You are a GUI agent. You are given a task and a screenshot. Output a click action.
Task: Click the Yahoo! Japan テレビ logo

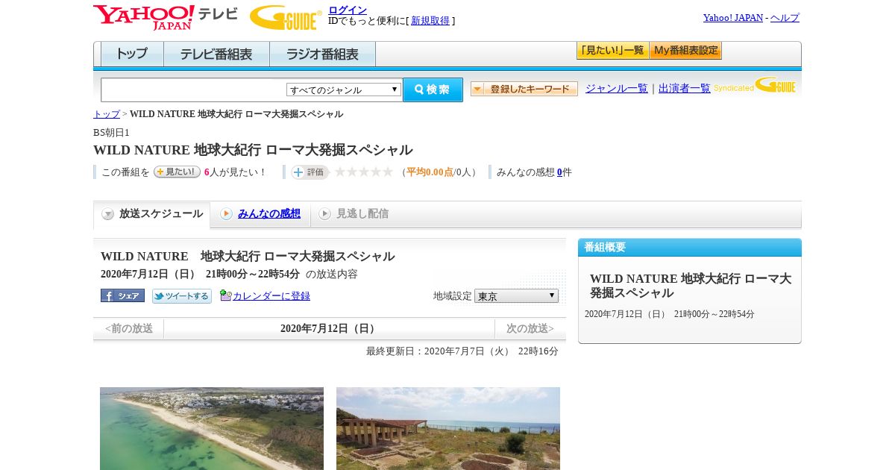coord(166,17)
